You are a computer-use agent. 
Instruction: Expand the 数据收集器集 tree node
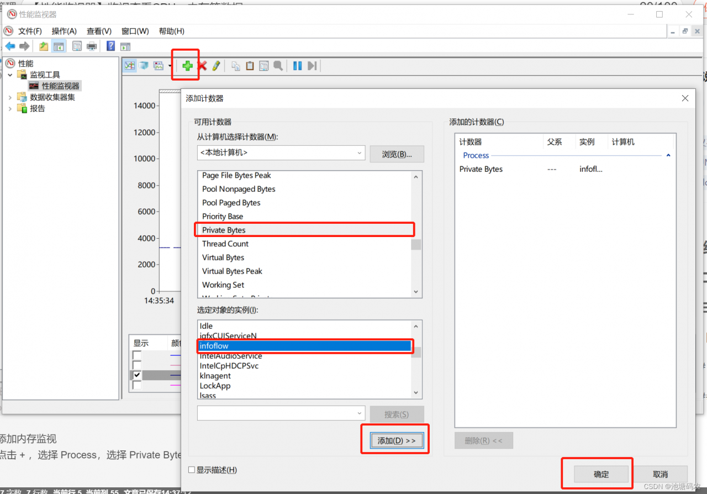click(x=10, y=97)
